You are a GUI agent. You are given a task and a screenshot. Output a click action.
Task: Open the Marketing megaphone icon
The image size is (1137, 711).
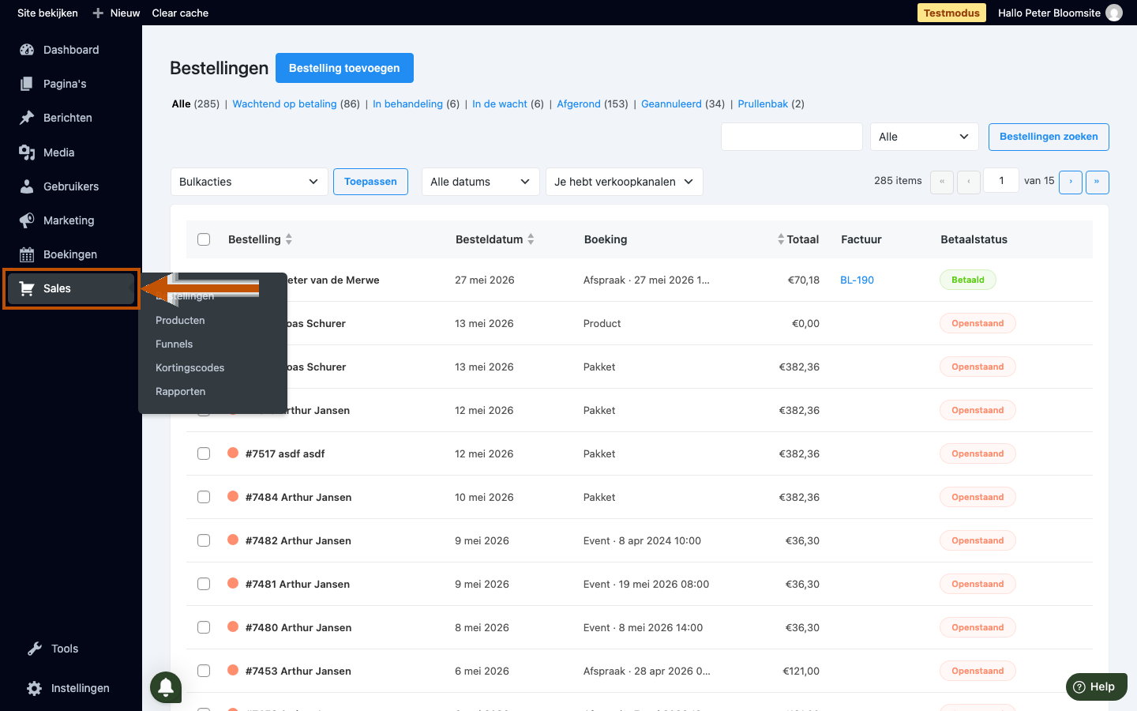point(27,220)
